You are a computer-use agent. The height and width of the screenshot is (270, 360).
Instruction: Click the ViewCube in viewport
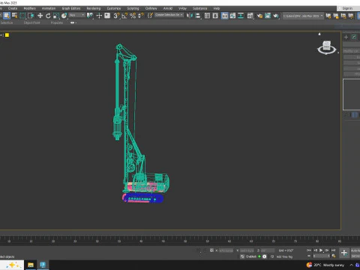tap(327, 47)
